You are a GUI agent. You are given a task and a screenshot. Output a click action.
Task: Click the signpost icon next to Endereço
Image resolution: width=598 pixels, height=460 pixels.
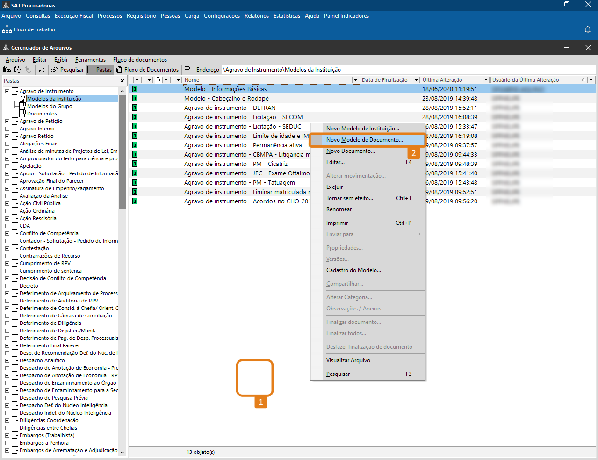(187, 70)
